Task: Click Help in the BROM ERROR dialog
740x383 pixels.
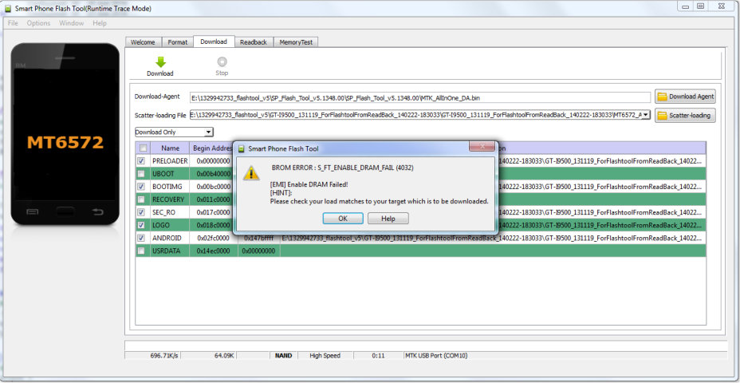Action: 388,219
